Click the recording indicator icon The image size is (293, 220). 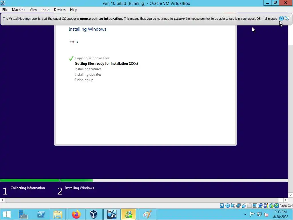coord(260,206)
